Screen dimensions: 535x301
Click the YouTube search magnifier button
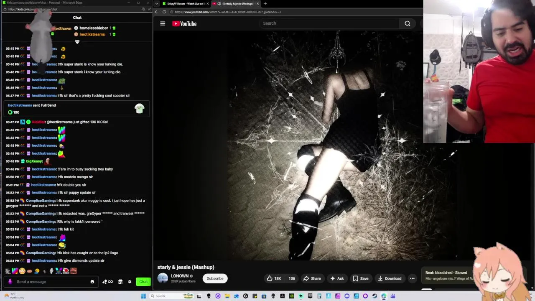coord(407,23)
